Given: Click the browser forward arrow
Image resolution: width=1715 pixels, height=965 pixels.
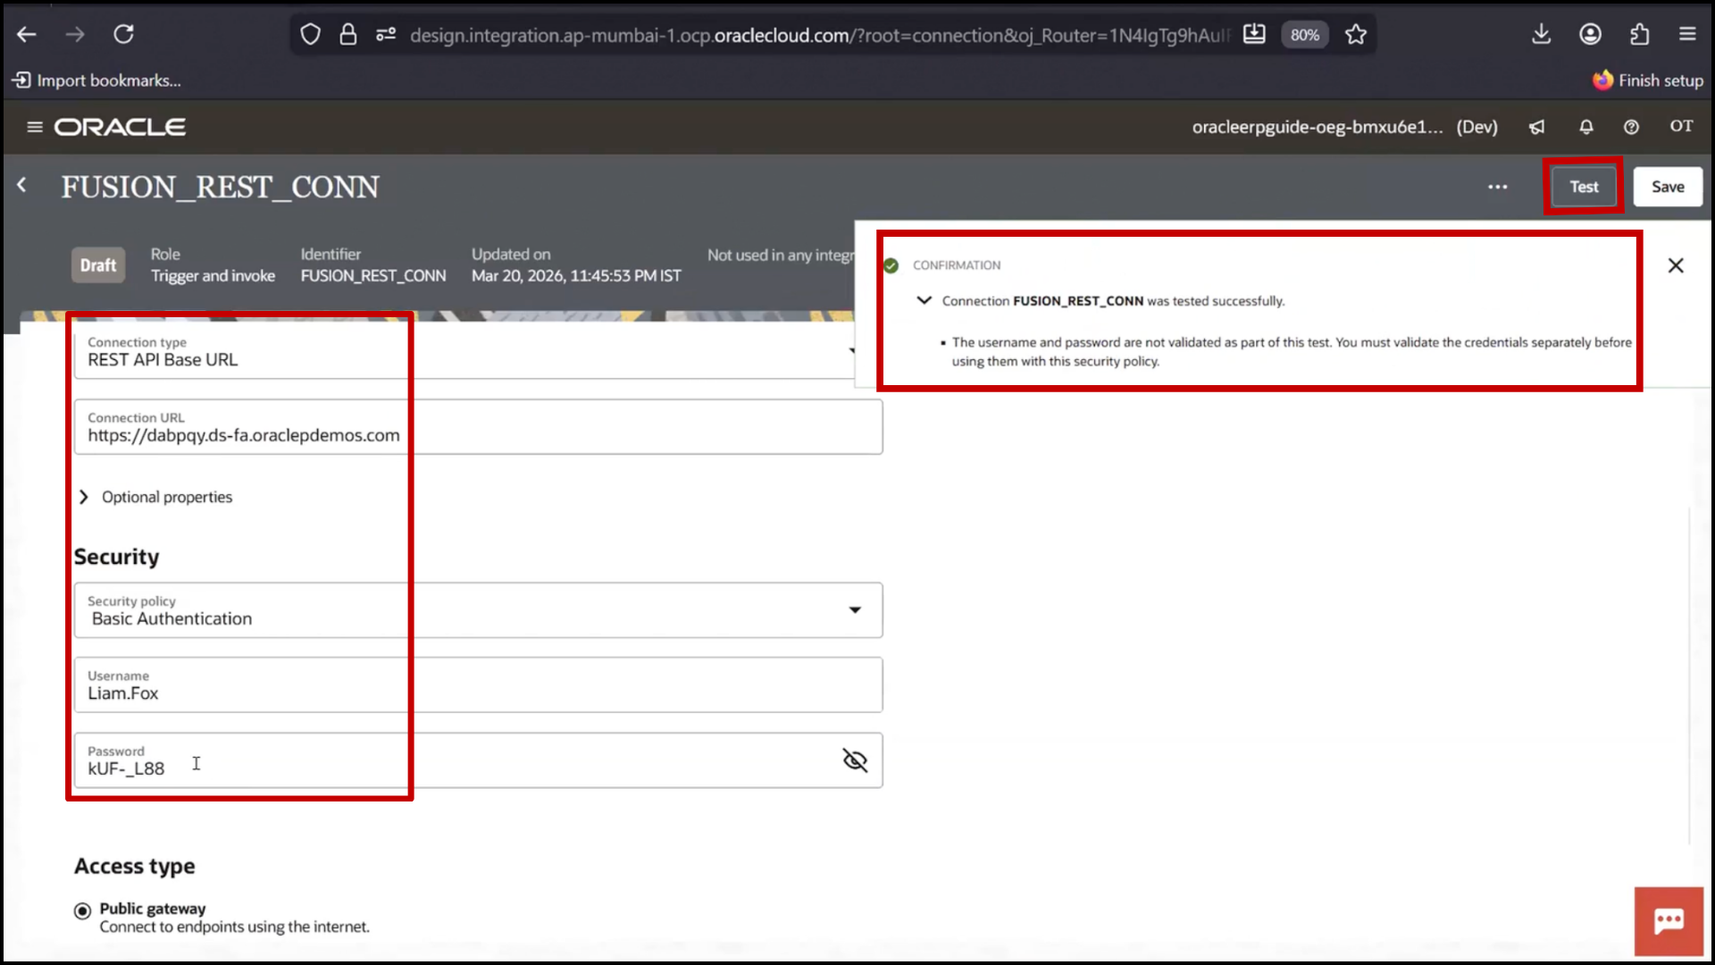Looking at the screenshot, I should click(x=75, y=35).
